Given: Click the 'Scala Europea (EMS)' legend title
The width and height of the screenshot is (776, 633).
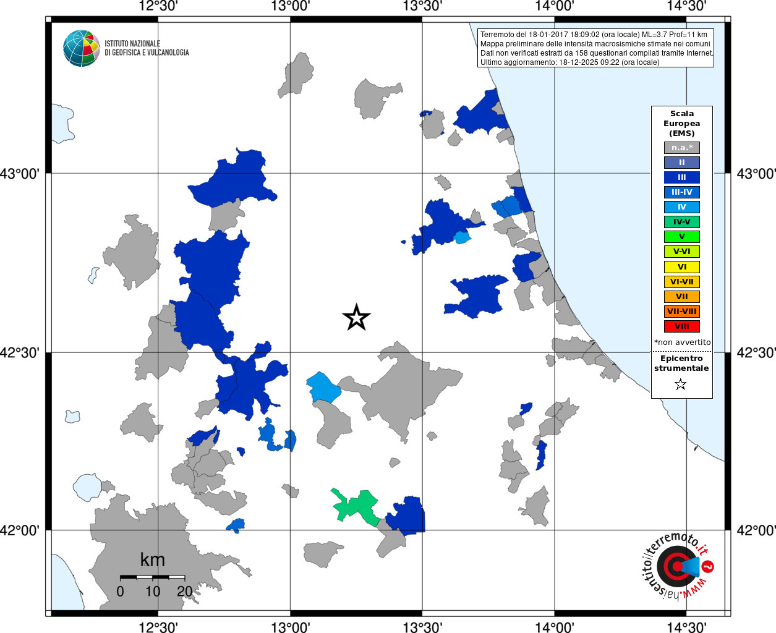Looking at the screenshot, I should pyautogui.click(x=682, y=124).
